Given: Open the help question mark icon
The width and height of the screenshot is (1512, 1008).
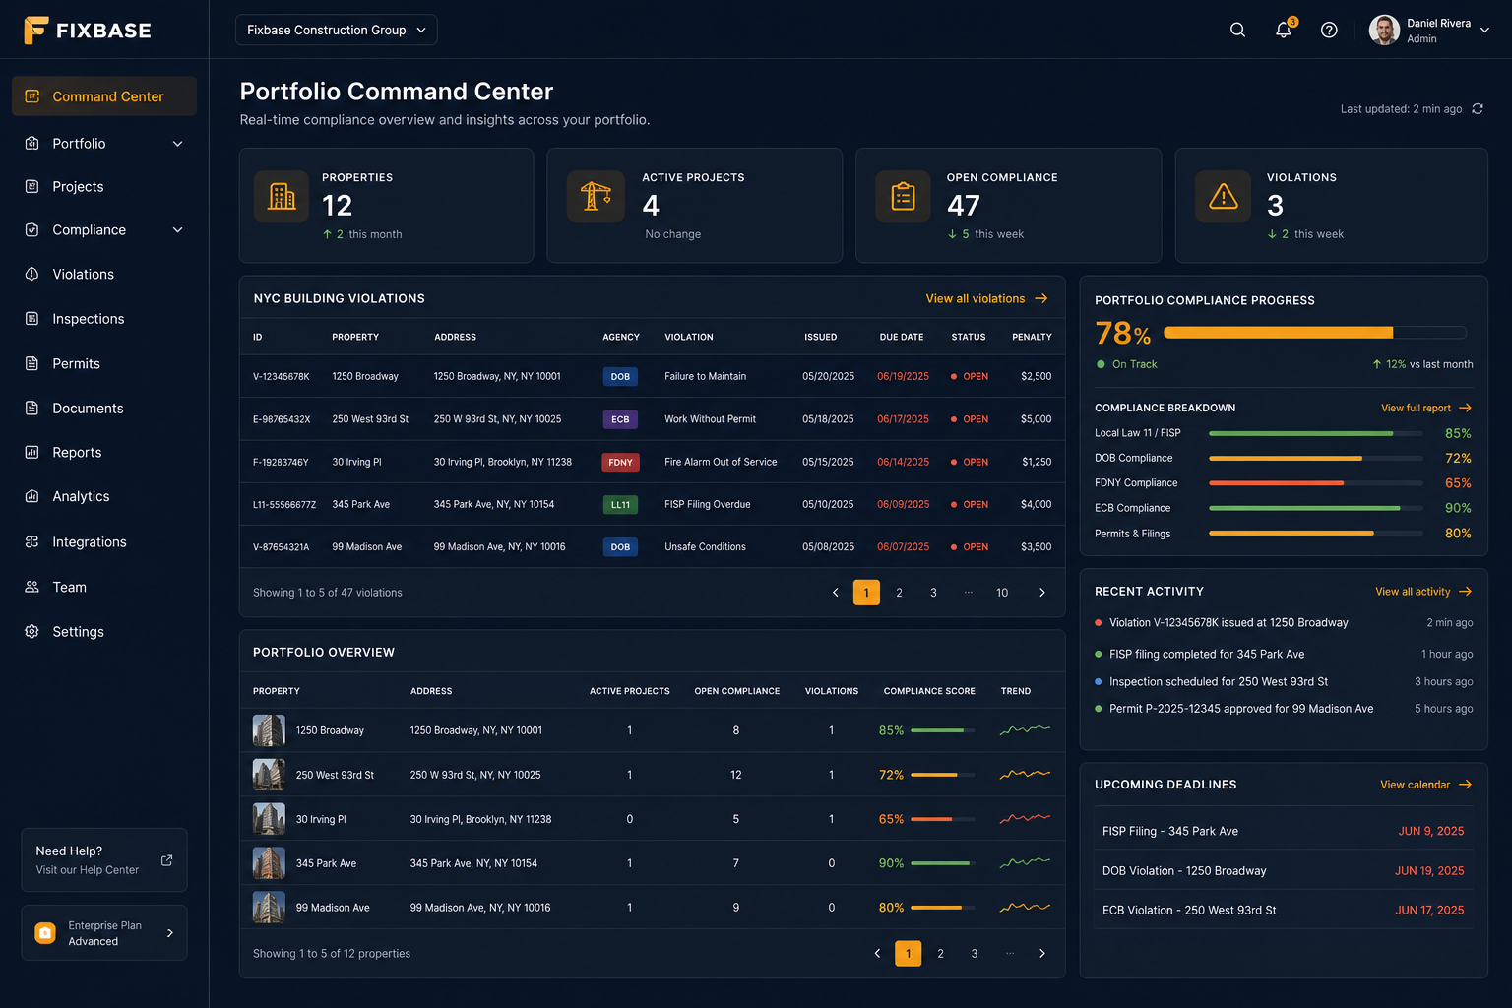Looking at the screenshot, I should click(x=1329, y=30).
